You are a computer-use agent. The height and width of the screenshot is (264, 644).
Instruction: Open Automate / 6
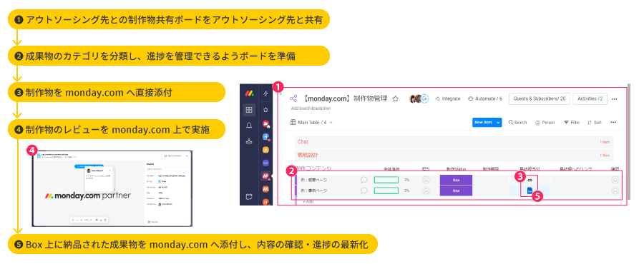[485, 98]
